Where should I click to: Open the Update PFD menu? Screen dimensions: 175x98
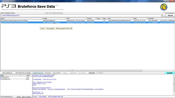coord(74,73)
